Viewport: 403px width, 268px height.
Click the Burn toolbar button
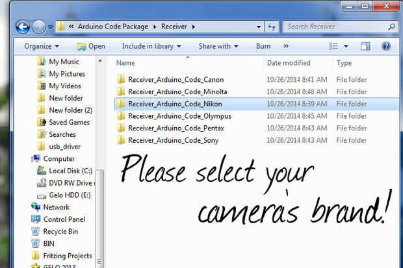click(263, 47)
